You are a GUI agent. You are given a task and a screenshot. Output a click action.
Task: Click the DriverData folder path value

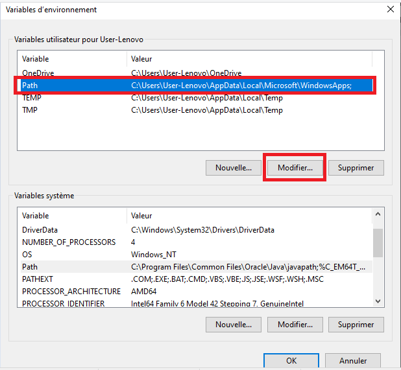point(202,230)
